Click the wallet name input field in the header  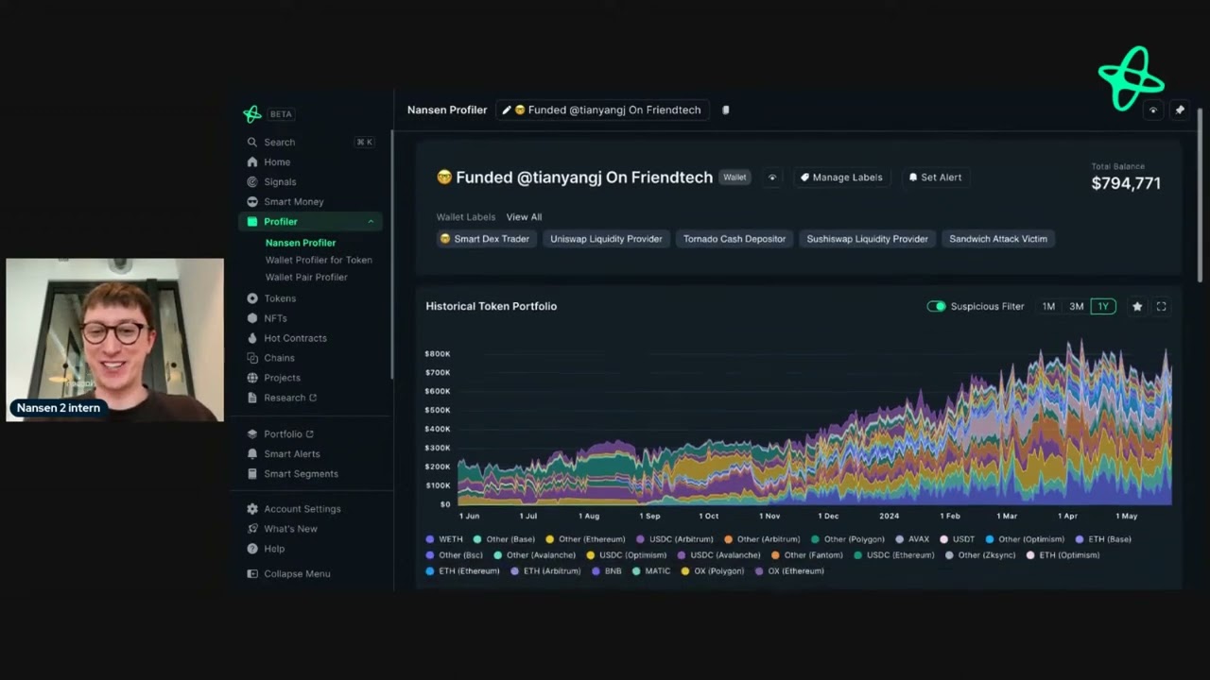pyautogui.click(x=603, y=110)
